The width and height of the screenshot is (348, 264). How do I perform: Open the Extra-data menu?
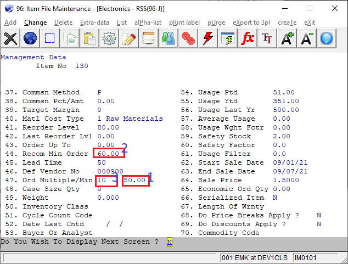point(94,23)
